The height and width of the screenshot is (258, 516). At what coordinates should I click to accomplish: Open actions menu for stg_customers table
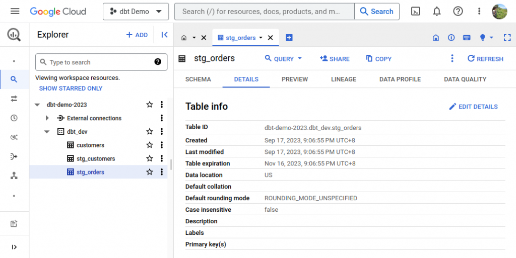click(162, 158)
